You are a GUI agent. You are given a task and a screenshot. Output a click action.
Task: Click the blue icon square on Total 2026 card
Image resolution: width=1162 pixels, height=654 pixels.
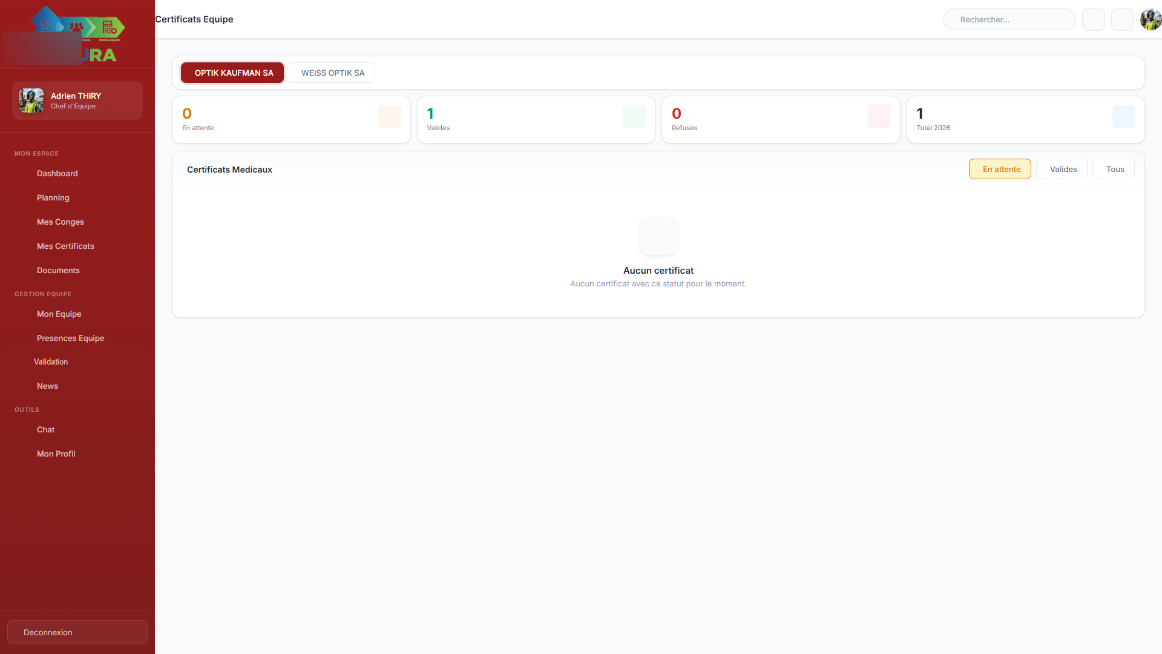tap(1123, 116)
